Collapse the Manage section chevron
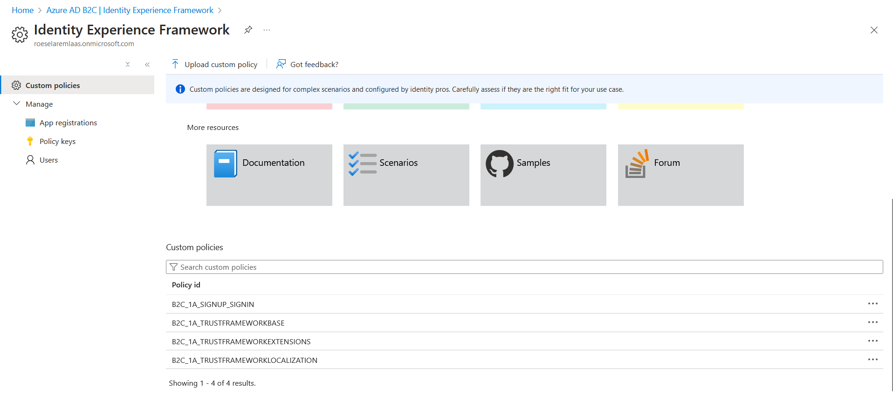893x402 pixels. click(16, 103)
